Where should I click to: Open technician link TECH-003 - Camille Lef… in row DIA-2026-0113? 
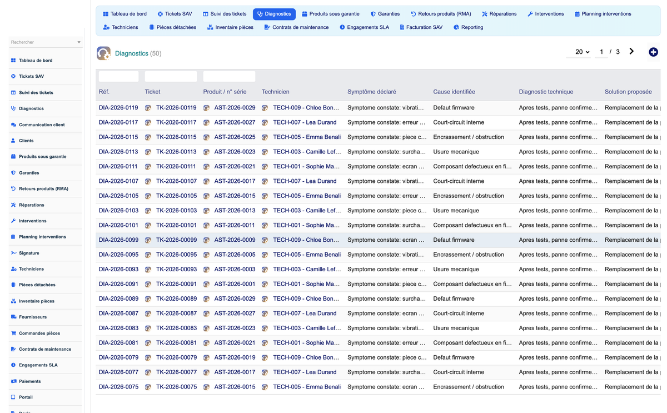click(307, 152)
